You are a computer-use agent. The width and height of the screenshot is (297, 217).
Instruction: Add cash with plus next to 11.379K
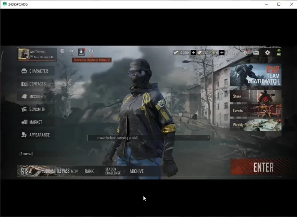click(194, 52)
